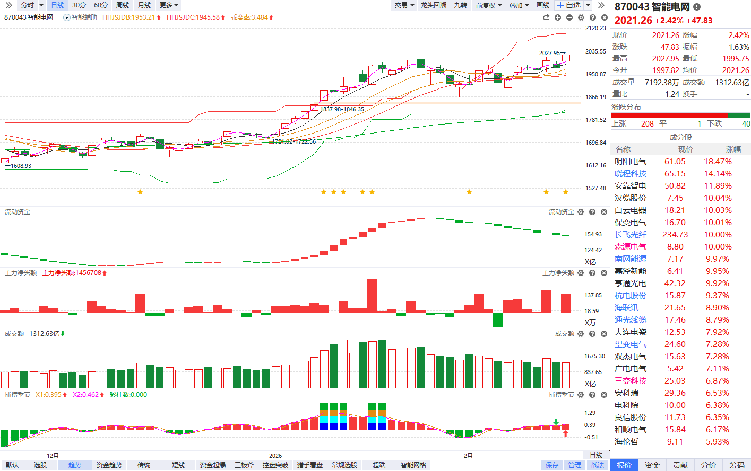Click the share arrow icon on main chart
Viewport: 751px width, 471px height.
[546, 17]
